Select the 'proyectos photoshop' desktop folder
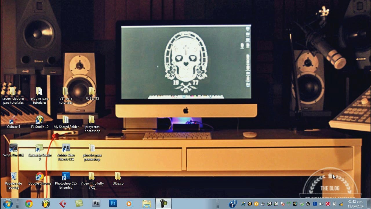This screenshot has height=209, width=371. click(92, 124)
